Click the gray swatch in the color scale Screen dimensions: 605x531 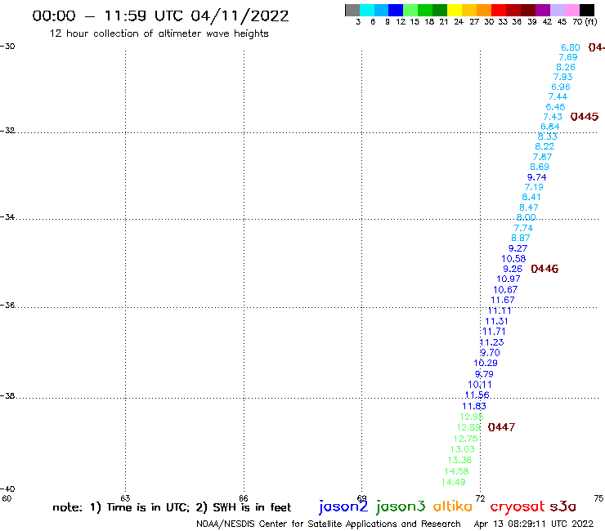pos(352,10)
